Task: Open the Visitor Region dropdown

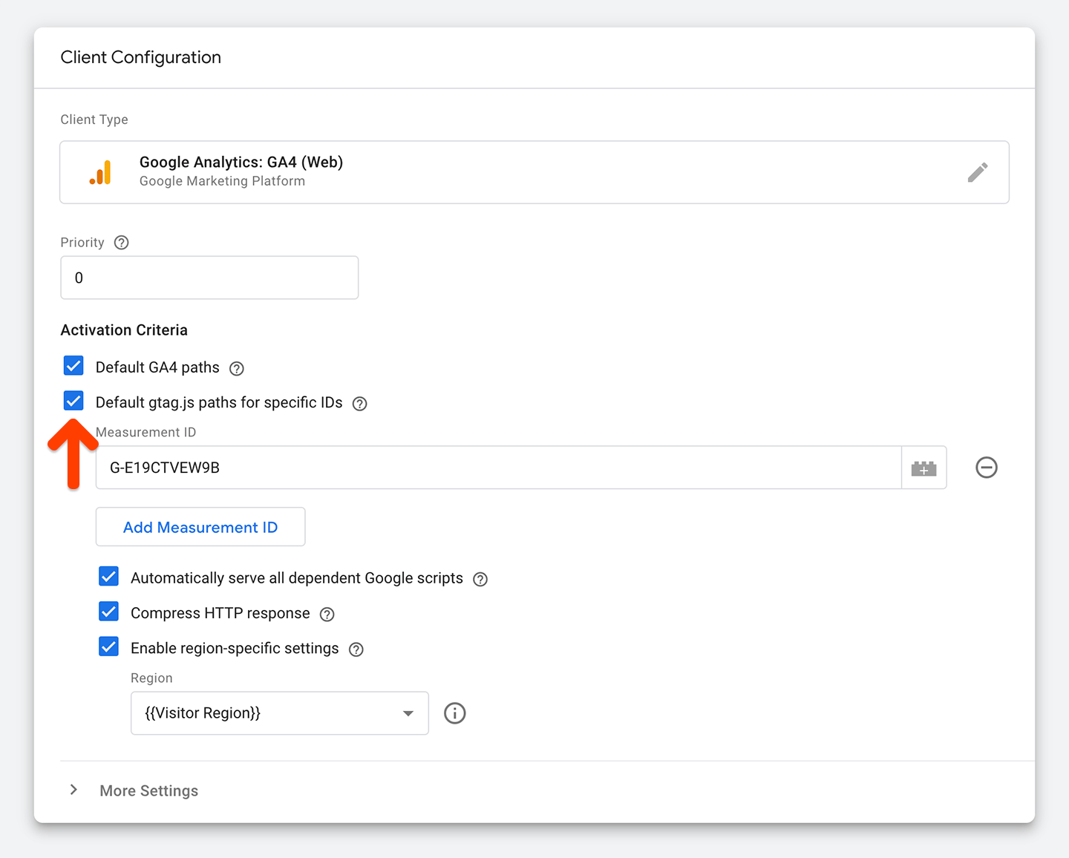Action: point(279,713)
